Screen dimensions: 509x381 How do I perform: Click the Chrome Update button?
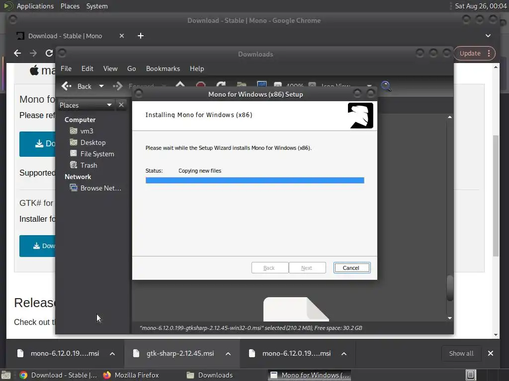[x=470, y=54]
